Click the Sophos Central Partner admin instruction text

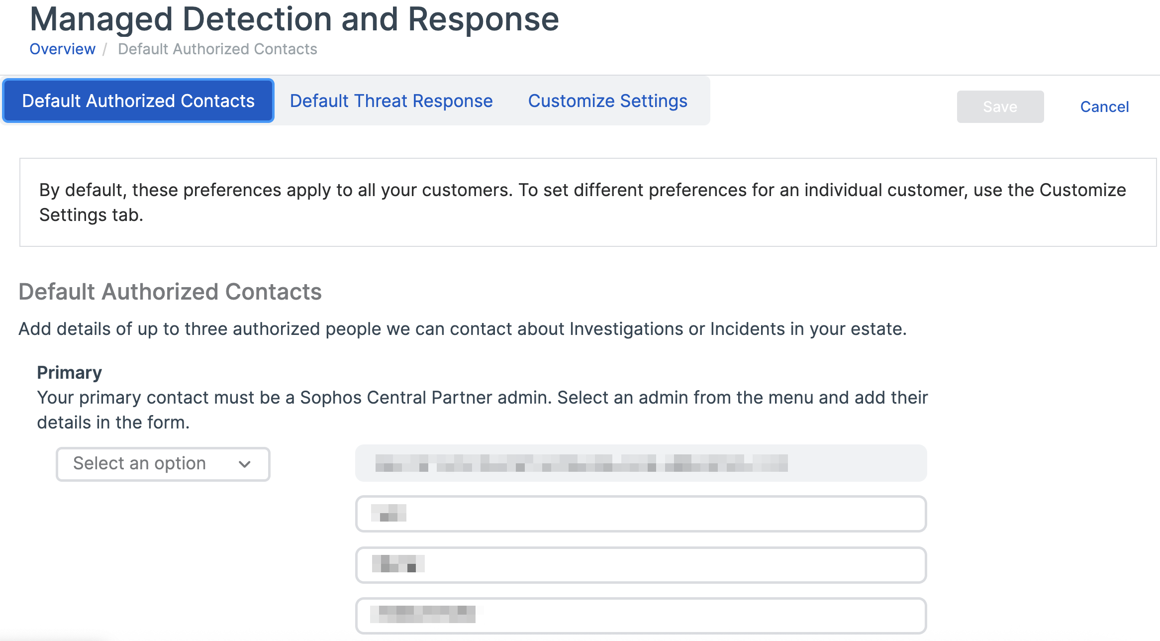pyautogui.click(x=483, y=398)
